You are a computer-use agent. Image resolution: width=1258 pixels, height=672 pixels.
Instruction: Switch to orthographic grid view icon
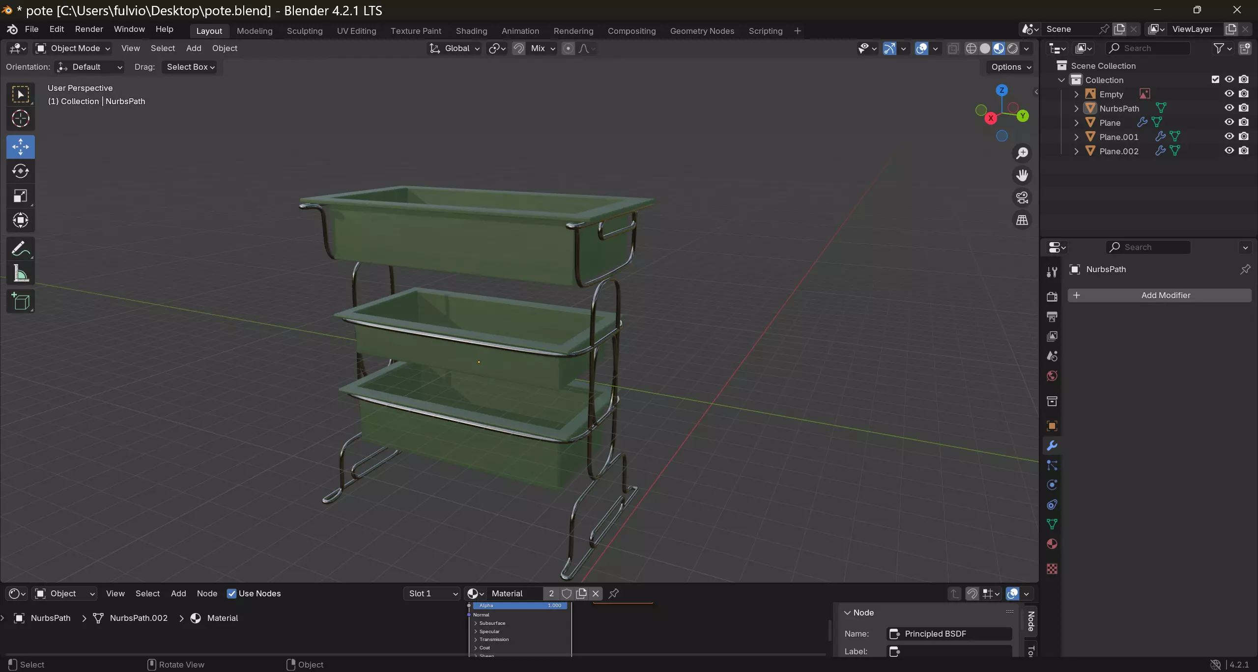[x=1022, y=220]
